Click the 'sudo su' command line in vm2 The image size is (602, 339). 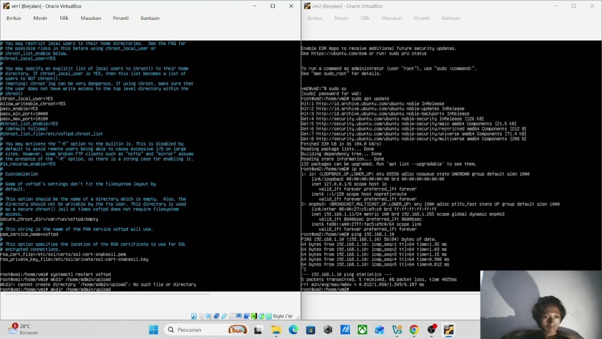coord(324,89)
